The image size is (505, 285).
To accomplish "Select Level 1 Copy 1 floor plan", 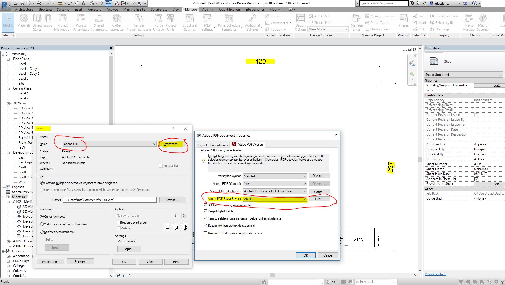I will tap(29, 69).
